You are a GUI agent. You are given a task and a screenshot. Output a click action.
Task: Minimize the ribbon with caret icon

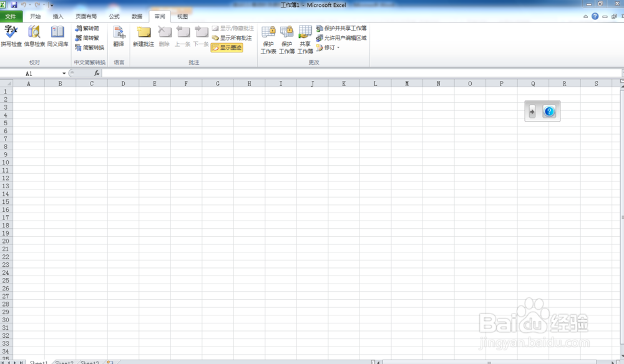click(585, 17)
